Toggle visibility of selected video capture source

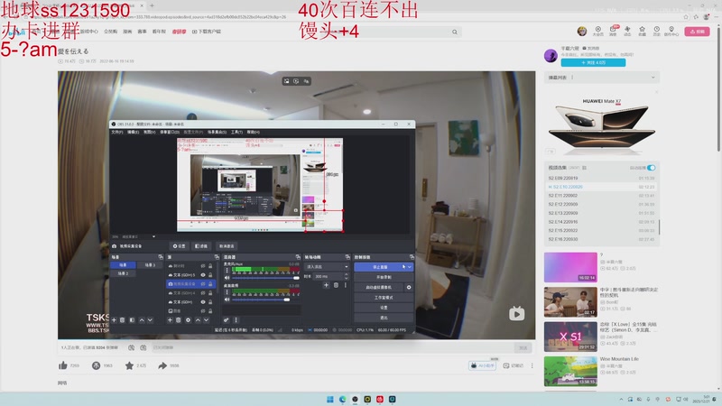[202, 284]
